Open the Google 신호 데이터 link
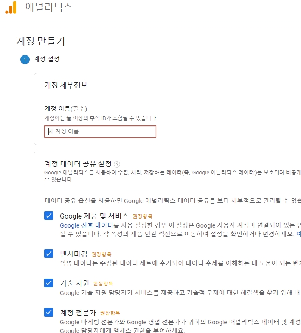The image size is (301, 333). [87, 225]
